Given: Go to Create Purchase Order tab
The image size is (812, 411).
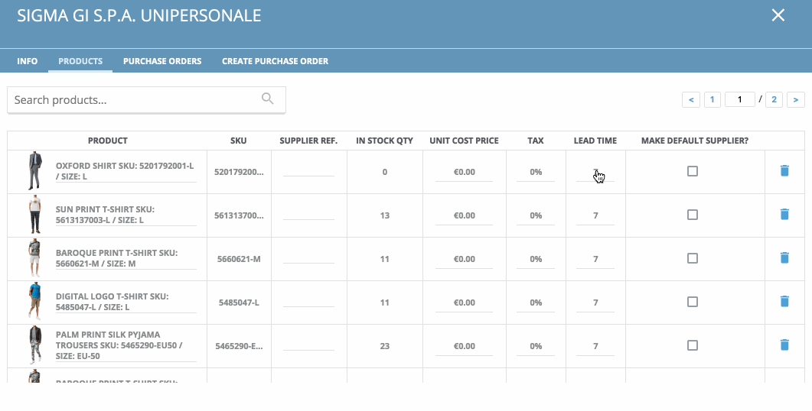Looking at the screenshot, I should 275,61.
